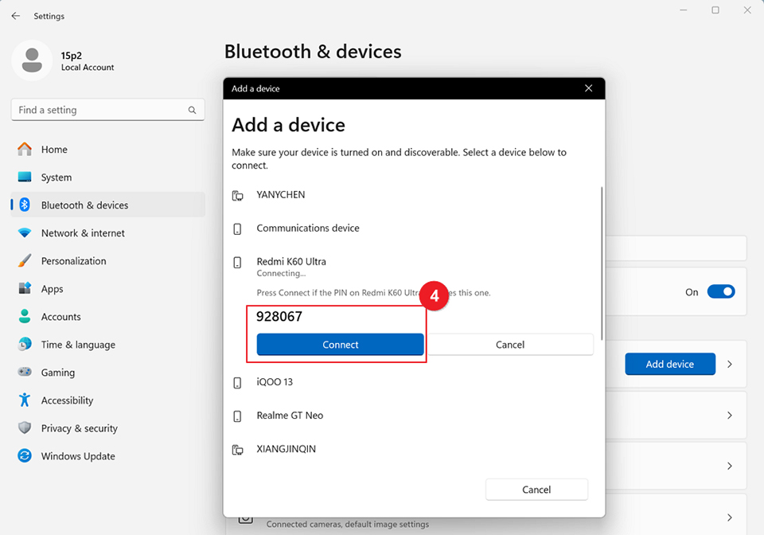Click the device list scrollbar
The image size is (764, 535).
tap(602, 263)
